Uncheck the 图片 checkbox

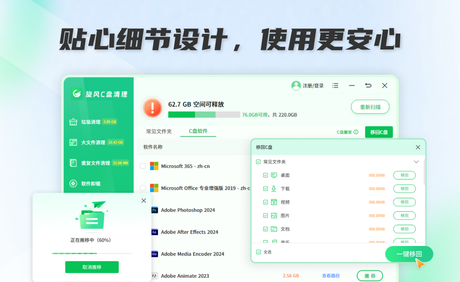(x=266, y=215)
